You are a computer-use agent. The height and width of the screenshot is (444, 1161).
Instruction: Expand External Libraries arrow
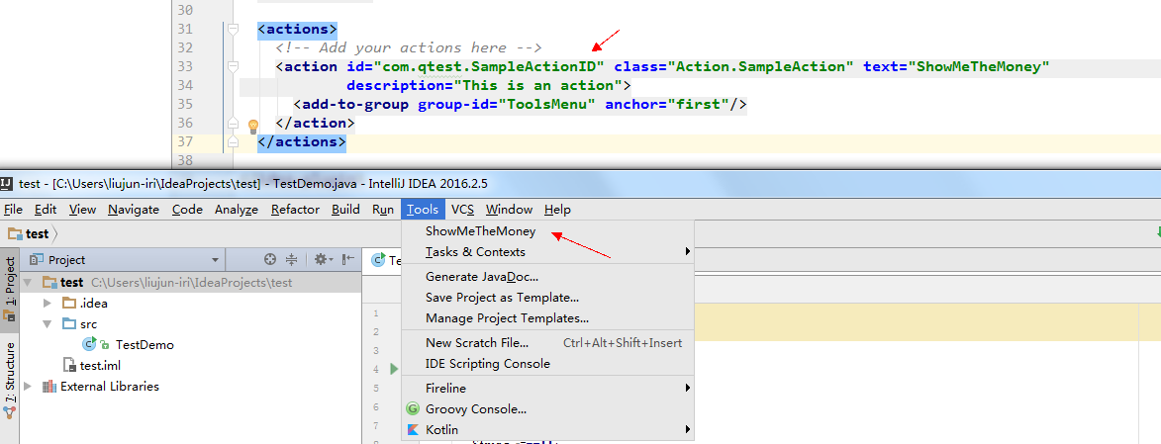28,387
